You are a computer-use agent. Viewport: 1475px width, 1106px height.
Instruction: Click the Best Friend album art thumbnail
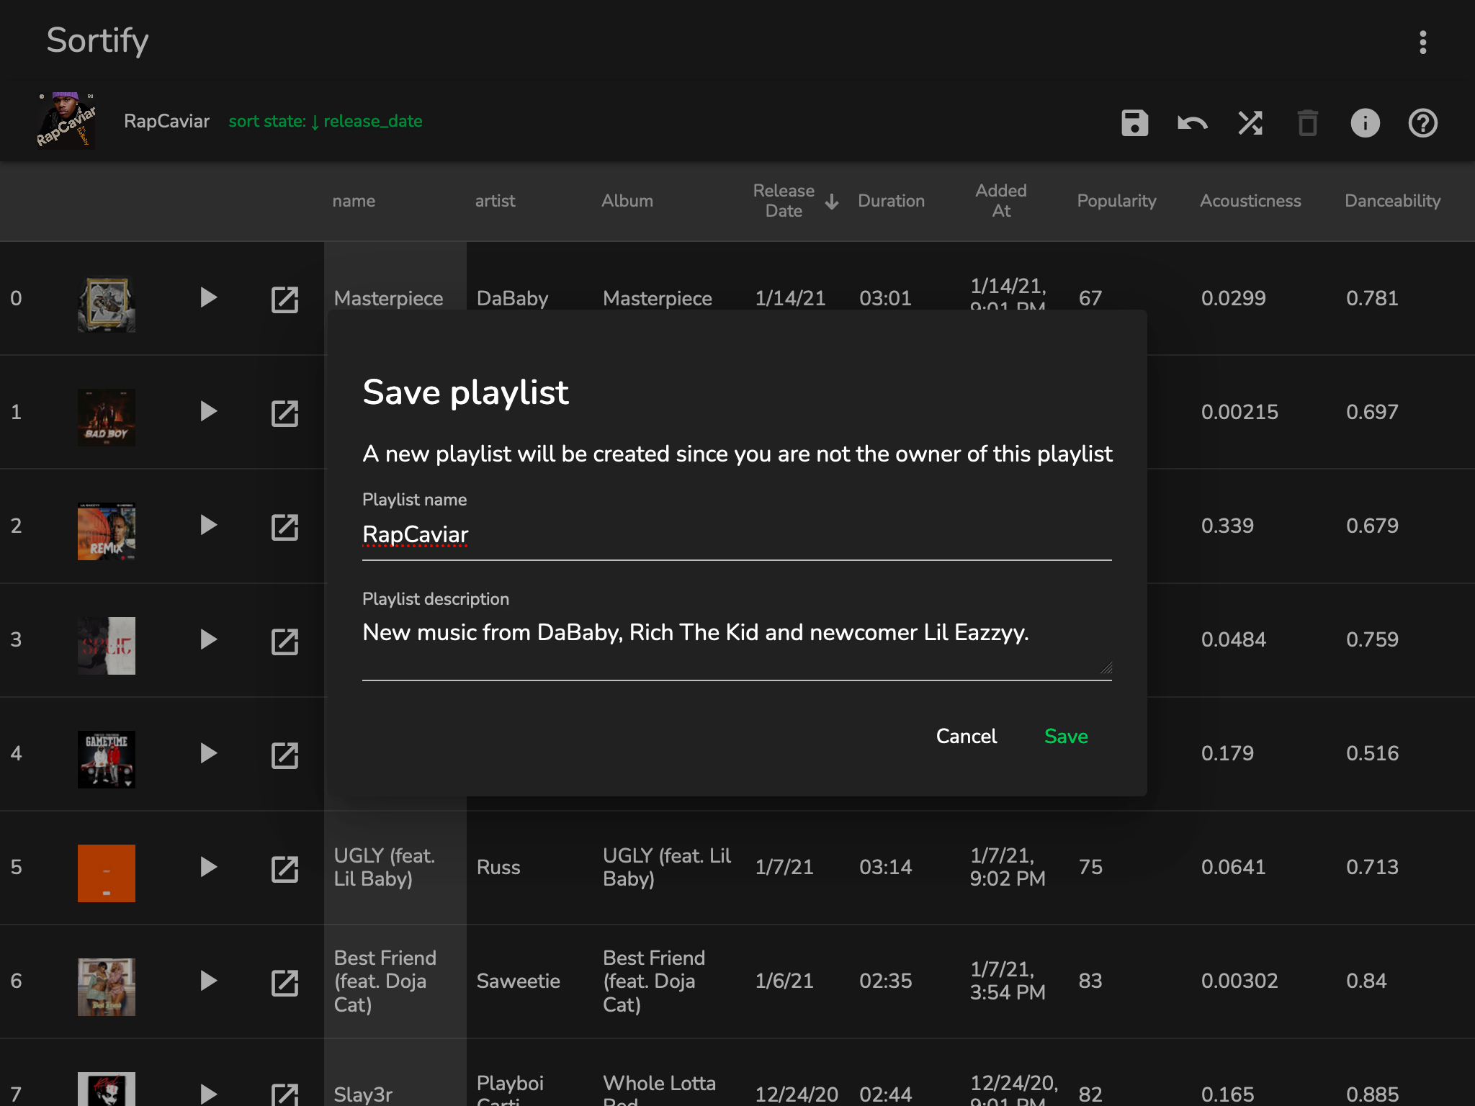coord(107,987)
